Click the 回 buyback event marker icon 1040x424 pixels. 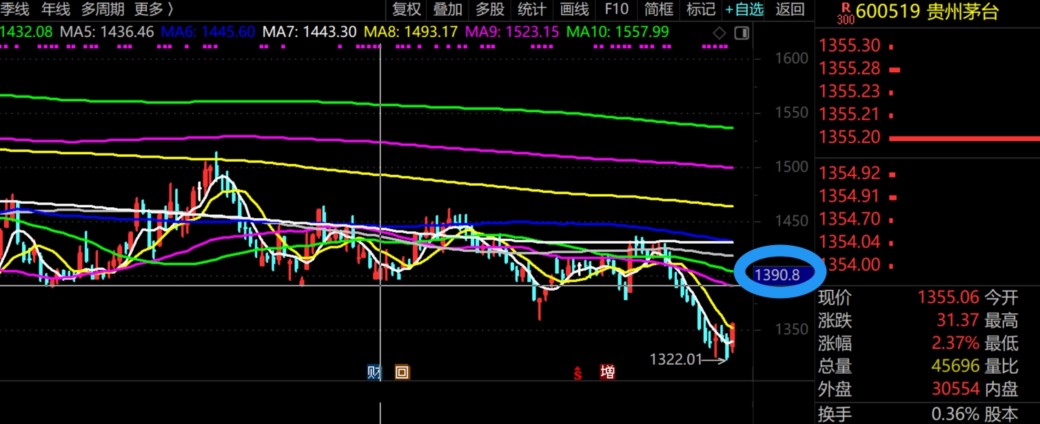click(x=402, y=372)
